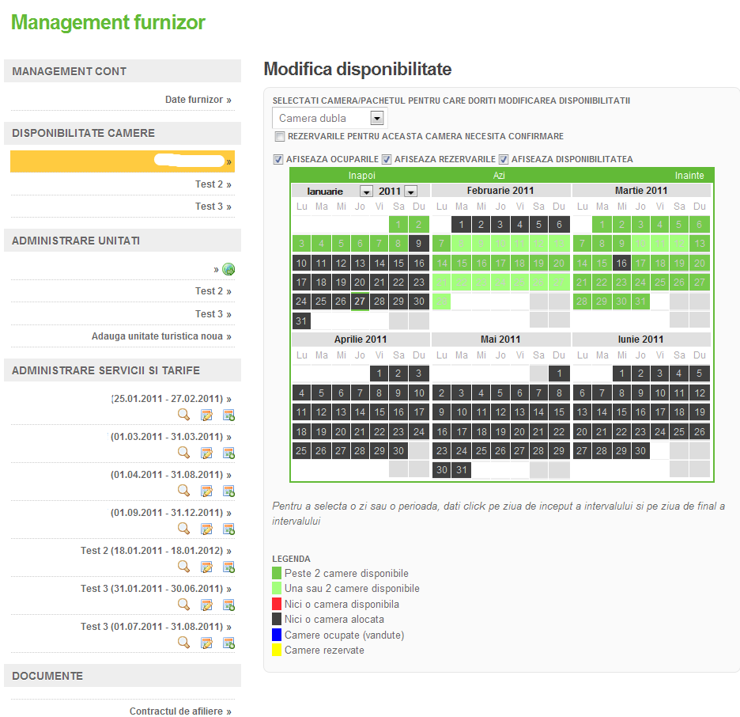Open the 'Camera dubla' room dropdown
Viewport: 740px width, 717px height.
[377, 119]
